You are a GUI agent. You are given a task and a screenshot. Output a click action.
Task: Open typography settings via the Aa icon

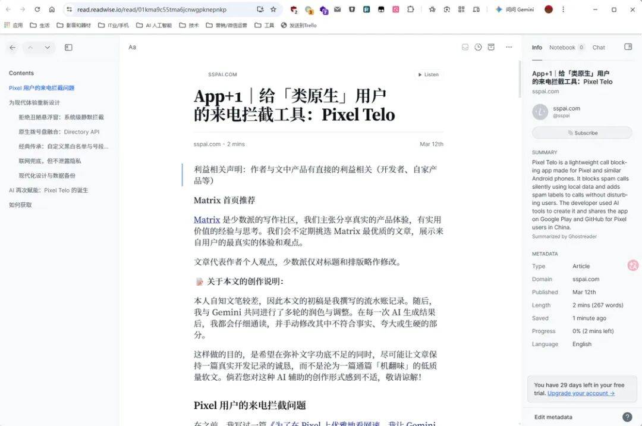tap(132, 47)
